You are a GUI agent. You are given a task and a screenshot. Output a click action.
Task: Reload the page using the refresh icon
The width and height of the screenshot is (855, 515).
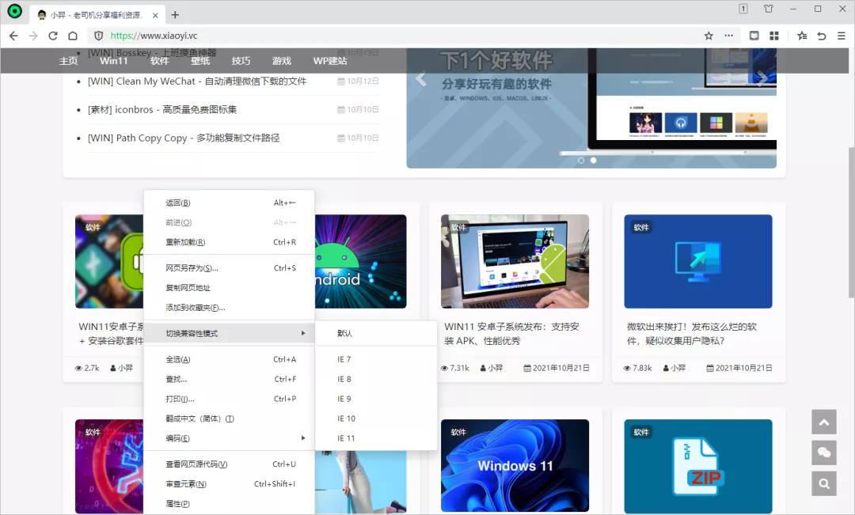tap(52, 36)
